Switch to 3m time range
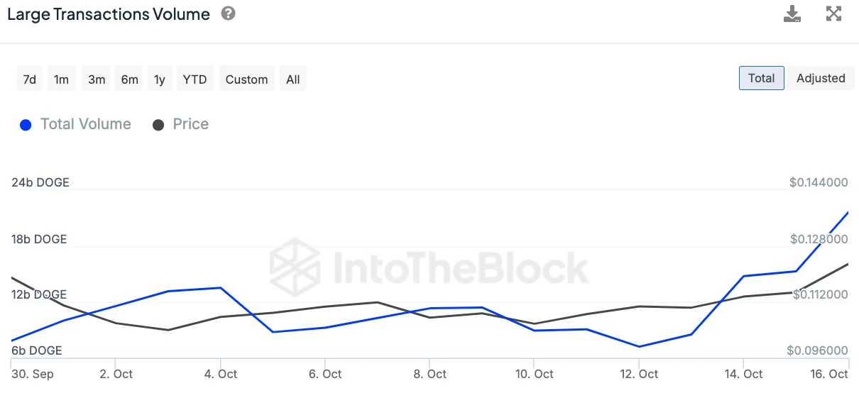The height and width of the screenshot is (393, 859). (x=97, y=79)
